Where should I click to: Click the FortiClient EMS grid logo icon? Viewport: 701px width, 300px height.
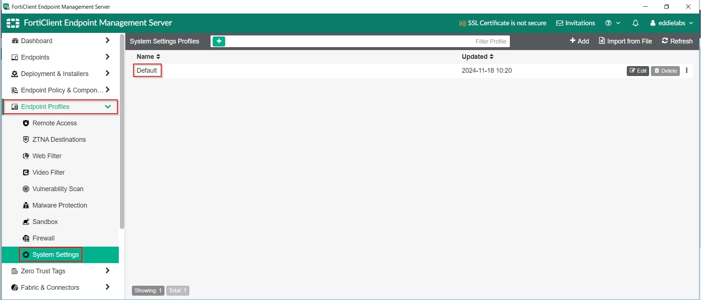tap(13, 23)
